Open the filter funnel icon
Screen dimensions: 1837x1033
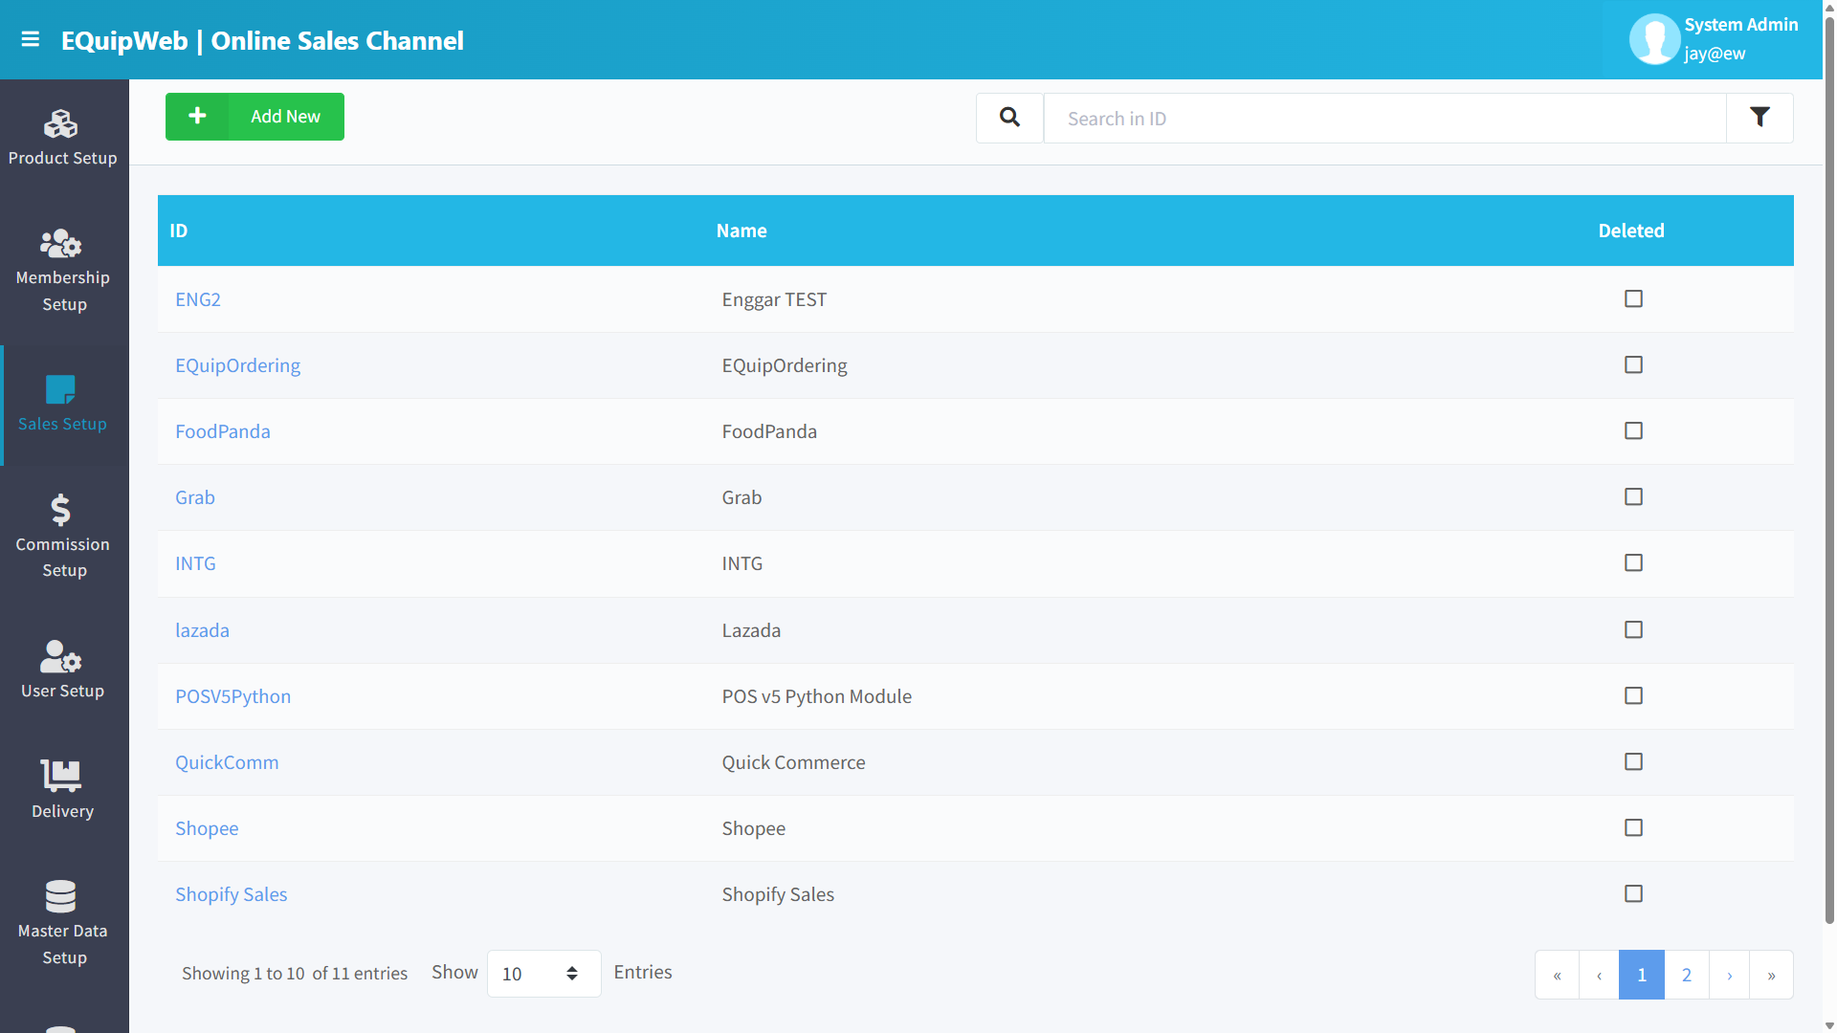click(1760, 118)
